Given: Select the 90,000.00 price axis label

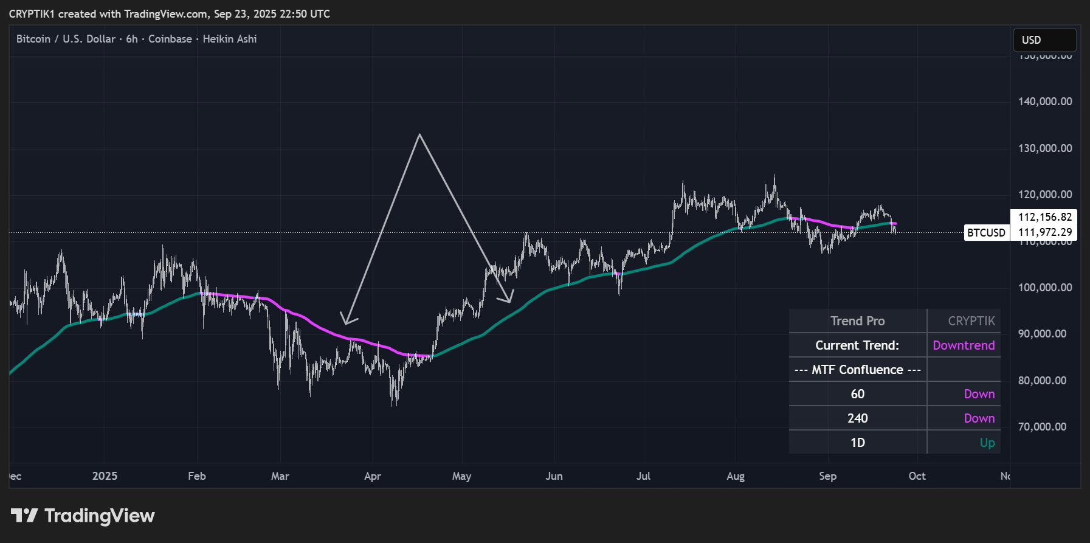Looking at the screenshot, I should pos(1042,334).
